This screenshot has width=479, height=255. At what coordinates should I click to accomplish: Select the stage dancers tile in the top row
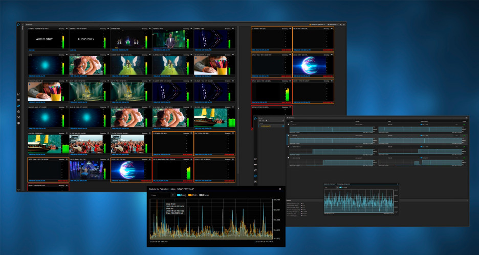click(131, 39)
